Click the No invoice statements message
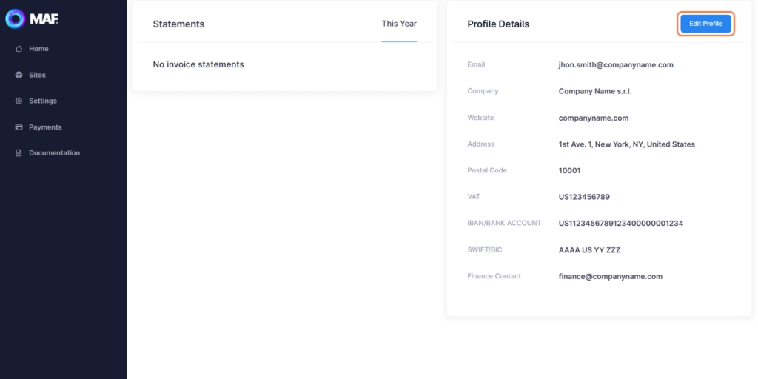This screenshot has height=379, width=758. click(198, 65)
